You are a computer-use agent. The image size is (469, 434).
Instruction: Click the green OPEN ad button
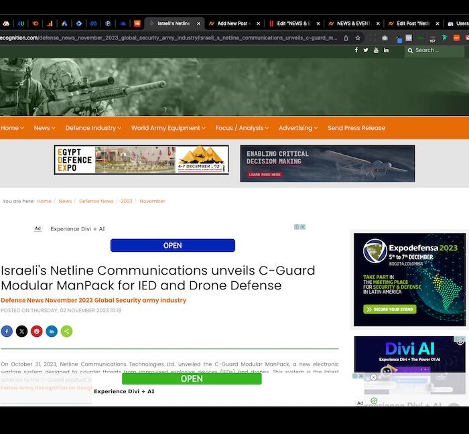coord(192,378)
